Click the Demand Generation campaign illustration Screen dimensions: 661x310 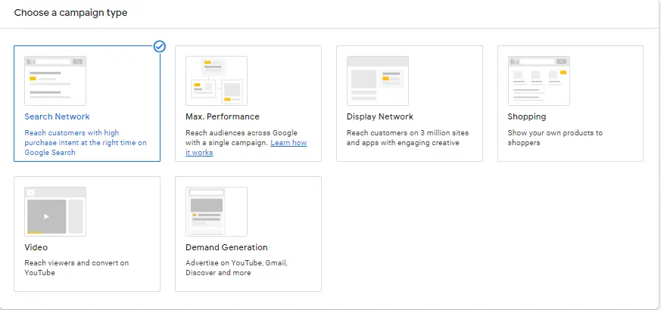(217, 212)
